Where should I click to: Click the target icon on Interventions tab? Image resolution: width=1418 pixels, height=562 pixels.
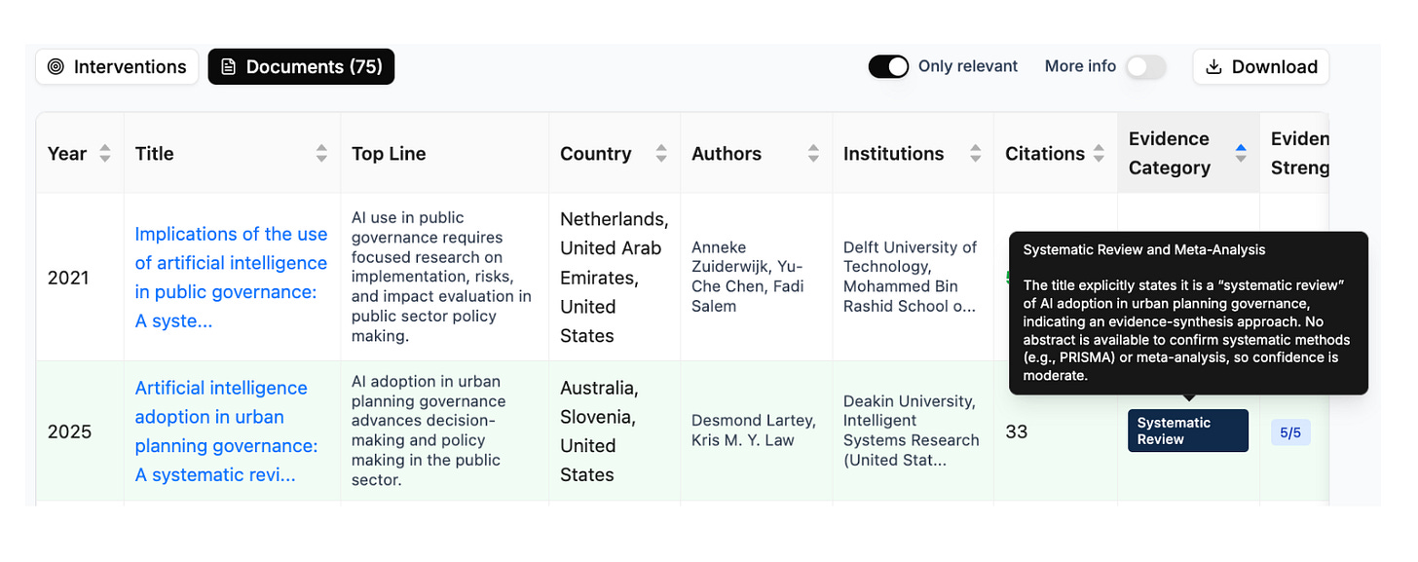[x=56, y=67]
